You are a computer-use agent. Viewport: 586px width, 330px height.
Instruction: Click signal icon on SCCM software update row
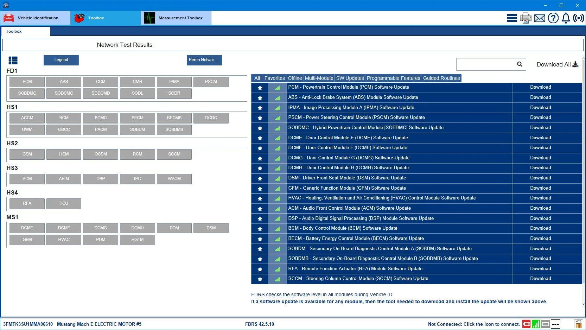coord(278,279)
